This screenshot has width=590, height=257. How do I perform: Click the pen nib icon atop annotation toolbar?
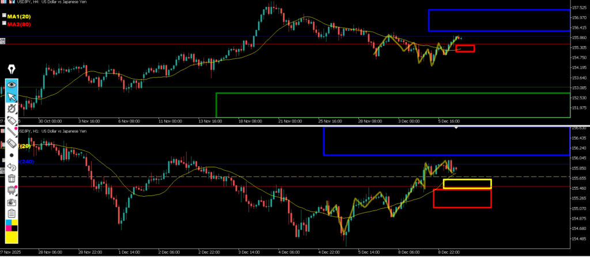click(12, 71)
